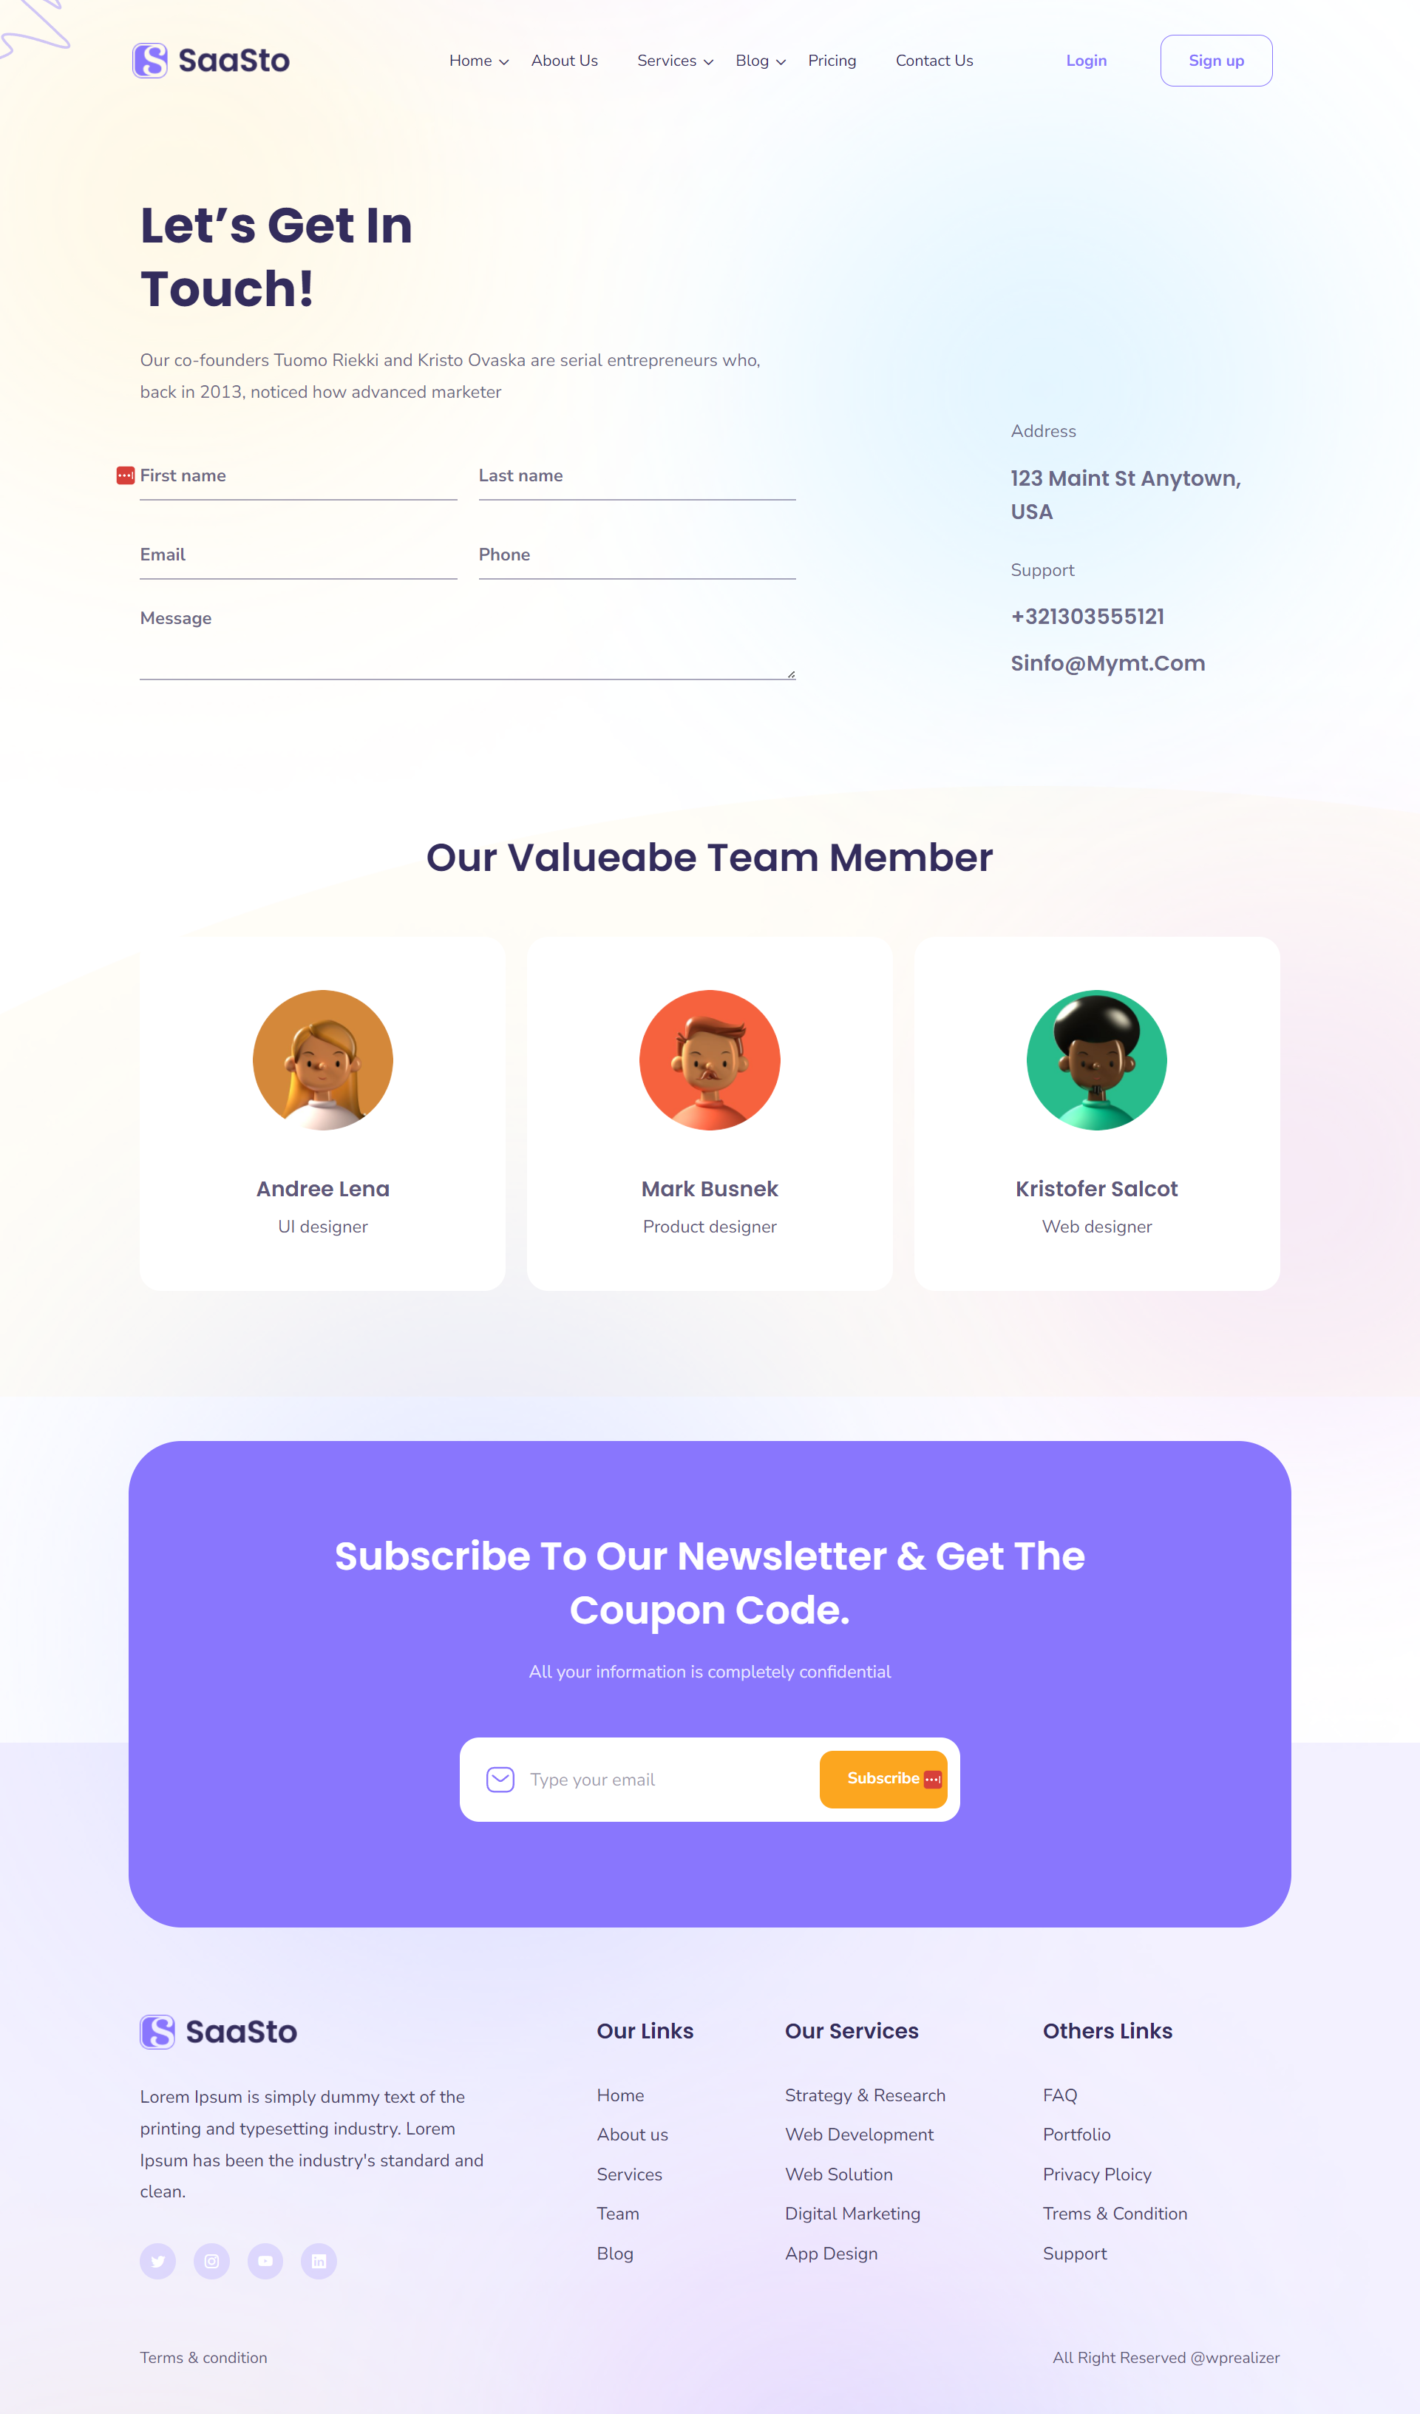Click the Andree Lena team member thumbnail
The height and width of the screenshot is (2414, 1420).
coord(323,1060)
